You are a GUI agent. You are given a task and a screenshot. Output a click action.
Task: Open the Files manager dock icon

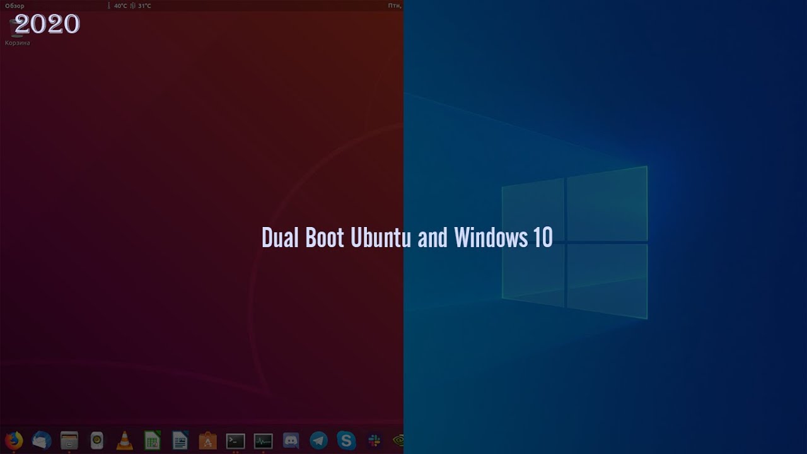[69, 440]
